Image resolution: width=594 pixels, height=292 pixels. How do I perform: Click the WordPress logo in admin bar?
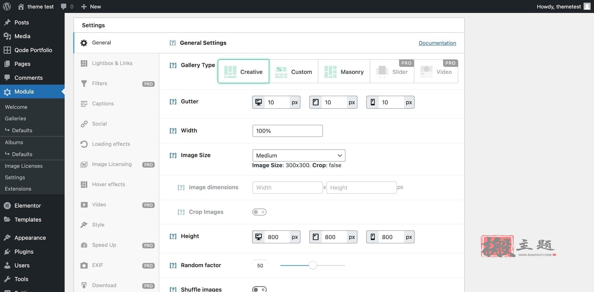pos(7,6)
